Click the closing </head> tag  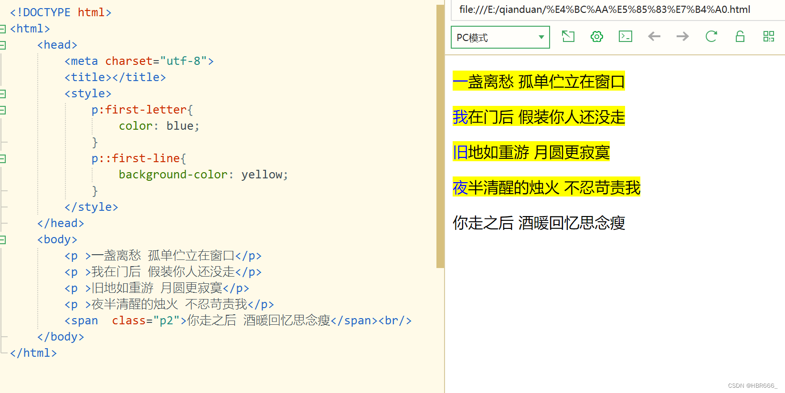pyautogui.click(x=61, y=223)
